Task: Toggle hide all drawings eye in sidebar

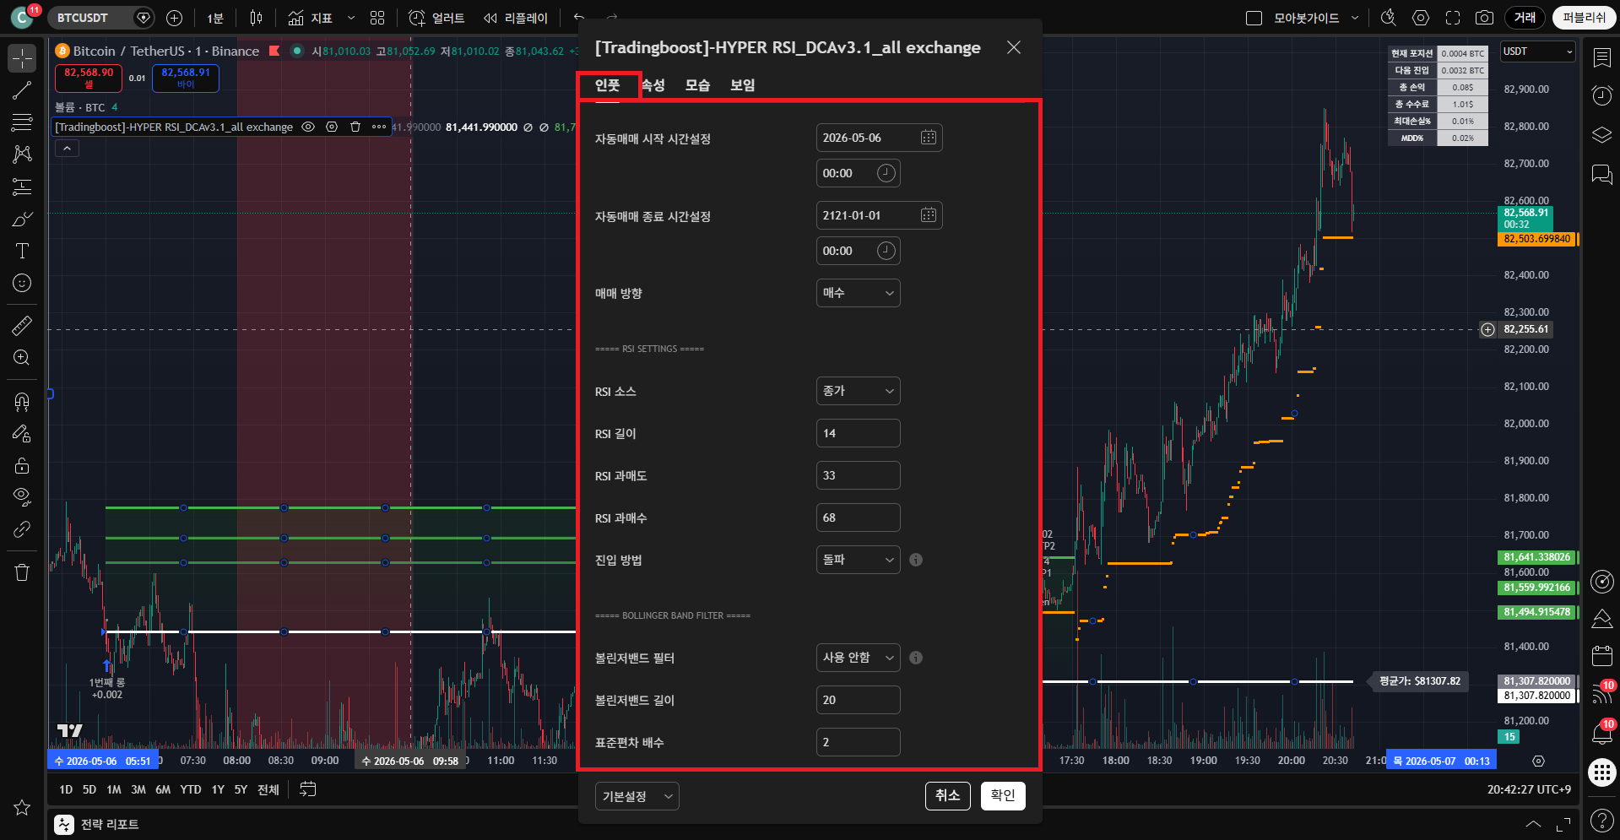Action: 22,496
